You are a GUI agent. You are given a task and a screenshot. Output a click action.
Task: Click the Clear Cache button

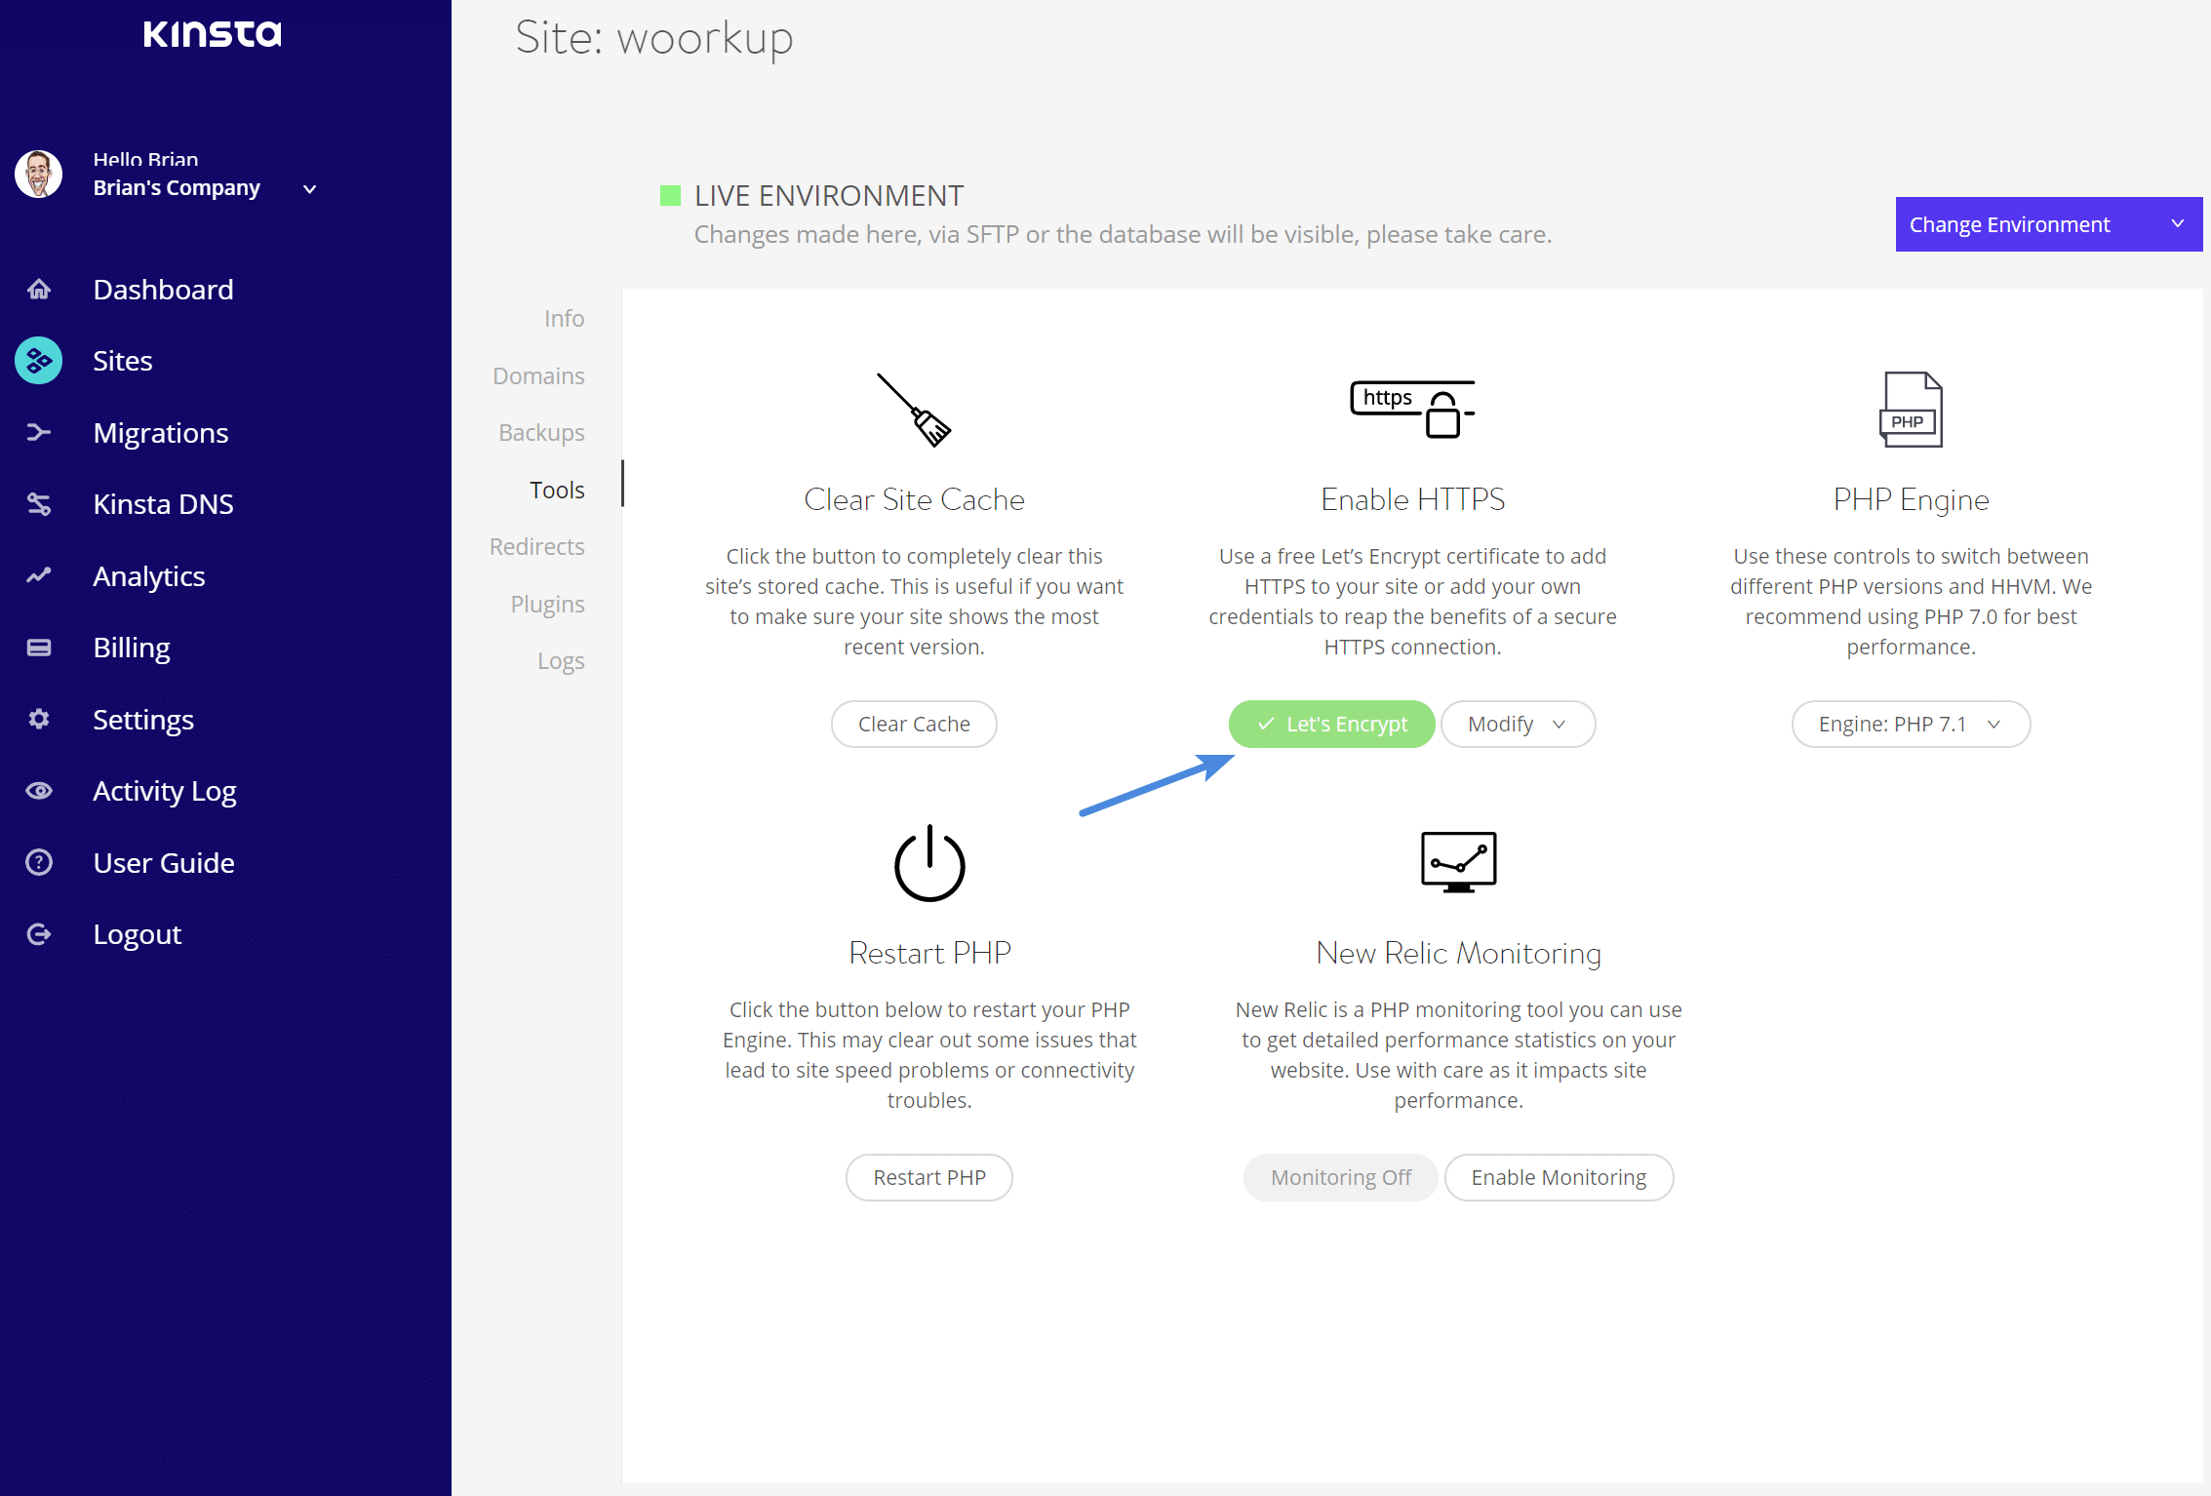pyautogui.click(x=914, y=725)
